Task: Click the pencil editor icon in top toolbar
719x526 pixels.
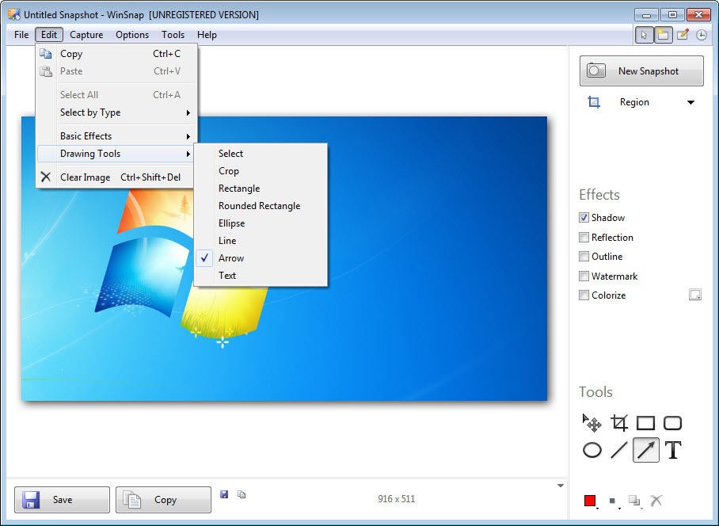Action: click(x=683, y=35)
